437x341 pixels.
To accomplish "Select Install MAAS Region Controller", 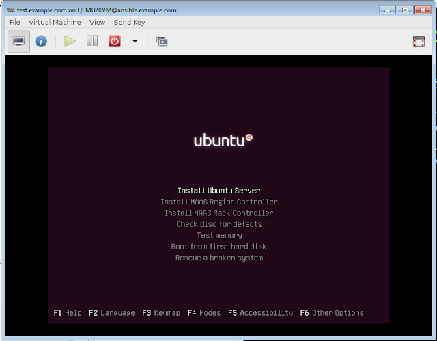I will 219,202.
